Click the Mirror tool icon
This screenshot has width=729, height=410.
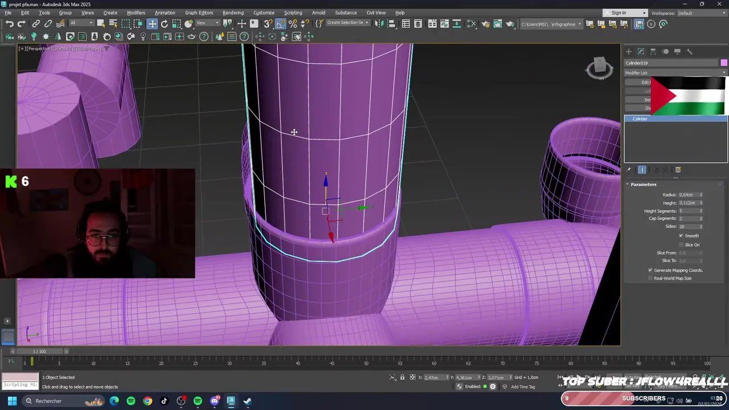click(x=379, y=24)
